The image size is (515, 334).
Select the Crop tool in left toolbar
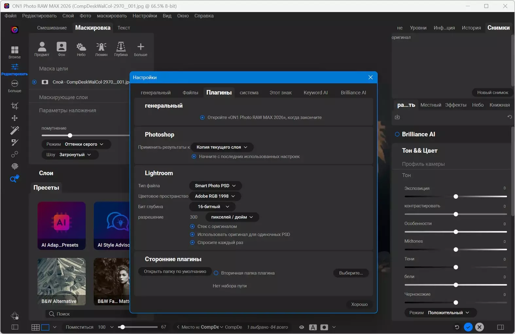[14, 106]
